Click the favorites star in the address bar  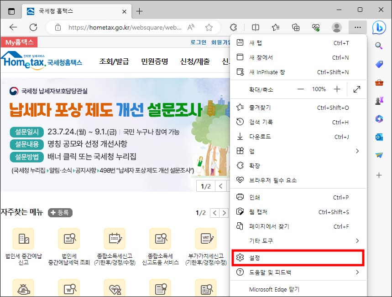point(209,27)
